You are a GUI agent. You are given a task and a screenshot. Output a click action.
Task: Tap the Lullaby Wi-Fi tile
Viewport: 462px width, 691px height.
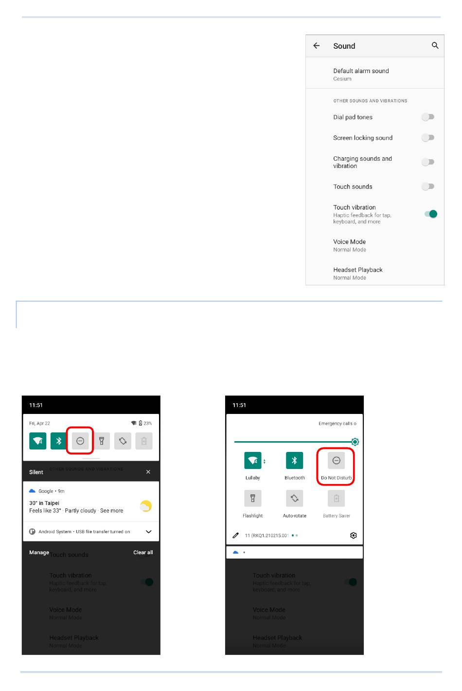pos(253,460)
